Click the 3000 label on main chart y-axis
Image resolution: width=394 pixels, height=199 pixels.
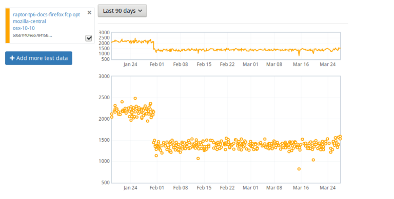click(104, 76)
